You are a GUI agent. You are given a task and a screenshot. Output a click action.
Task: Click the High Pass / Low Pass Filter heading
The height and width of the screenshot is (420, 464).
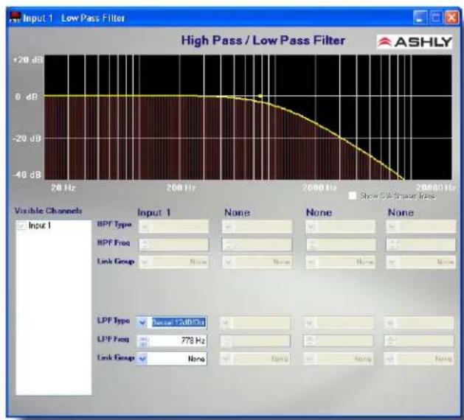(263, 41)
